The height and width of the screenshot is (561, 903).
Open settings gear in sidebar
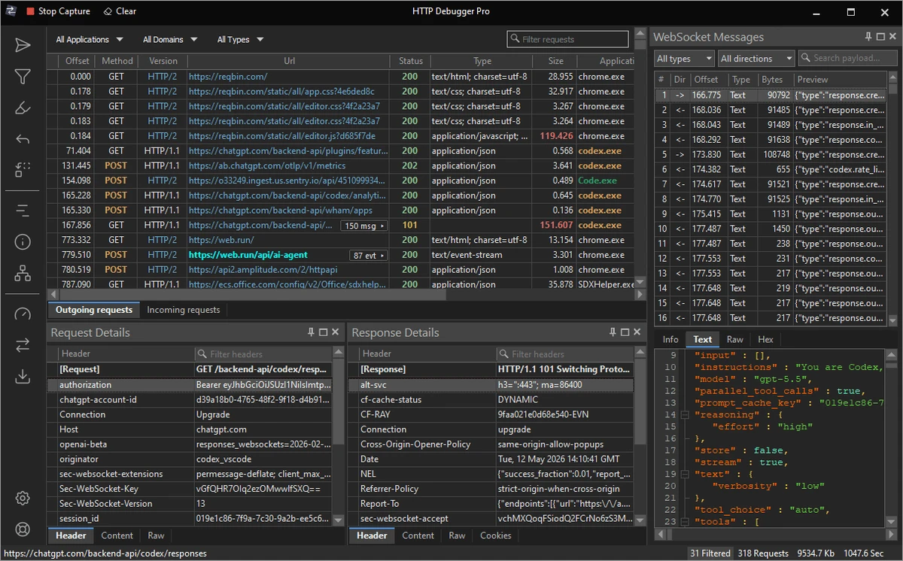point(23,498)
